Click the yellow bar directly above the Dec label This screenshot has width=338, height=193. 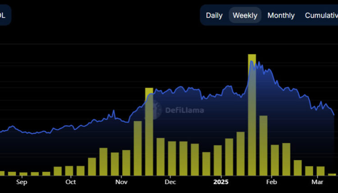[172, 158]
